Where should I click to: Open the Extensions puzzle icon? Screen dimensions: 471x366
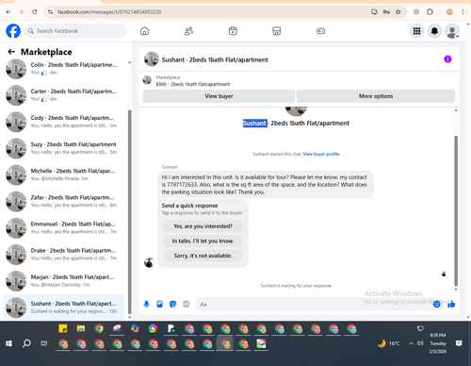[430, 12]
